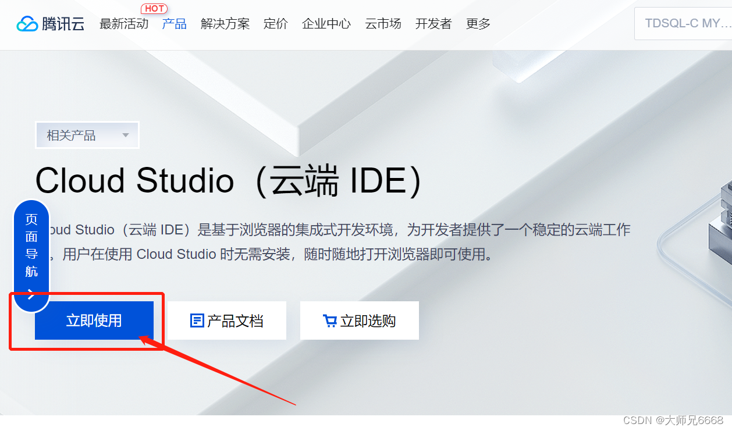The width and height of the screenshot is (732, 431).
Task: Click the HOT badge above 最新活动
Action: [x=154, y=9]
